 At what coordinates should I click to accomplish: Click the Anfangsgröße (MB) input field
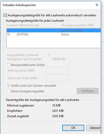(x=57, y=71)
